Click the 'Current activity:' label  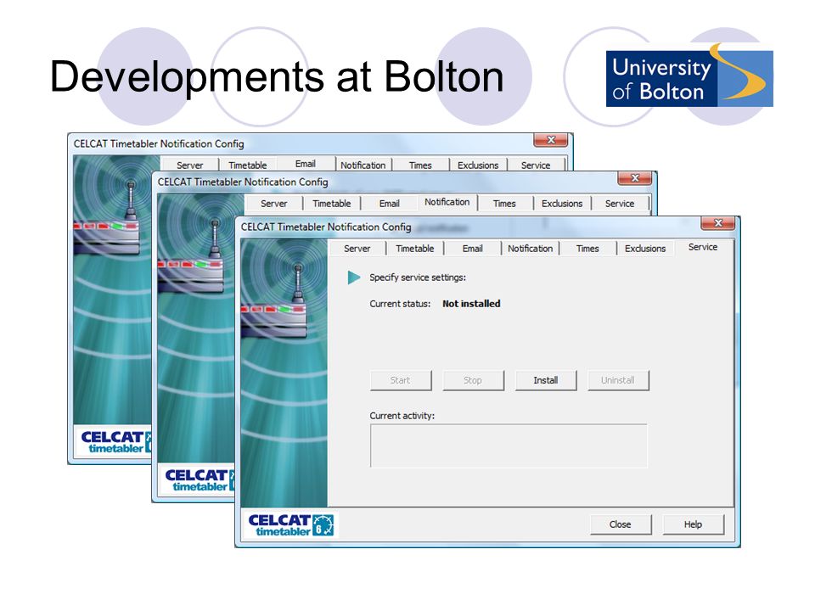pyautogui.click(x=402, y=416)
